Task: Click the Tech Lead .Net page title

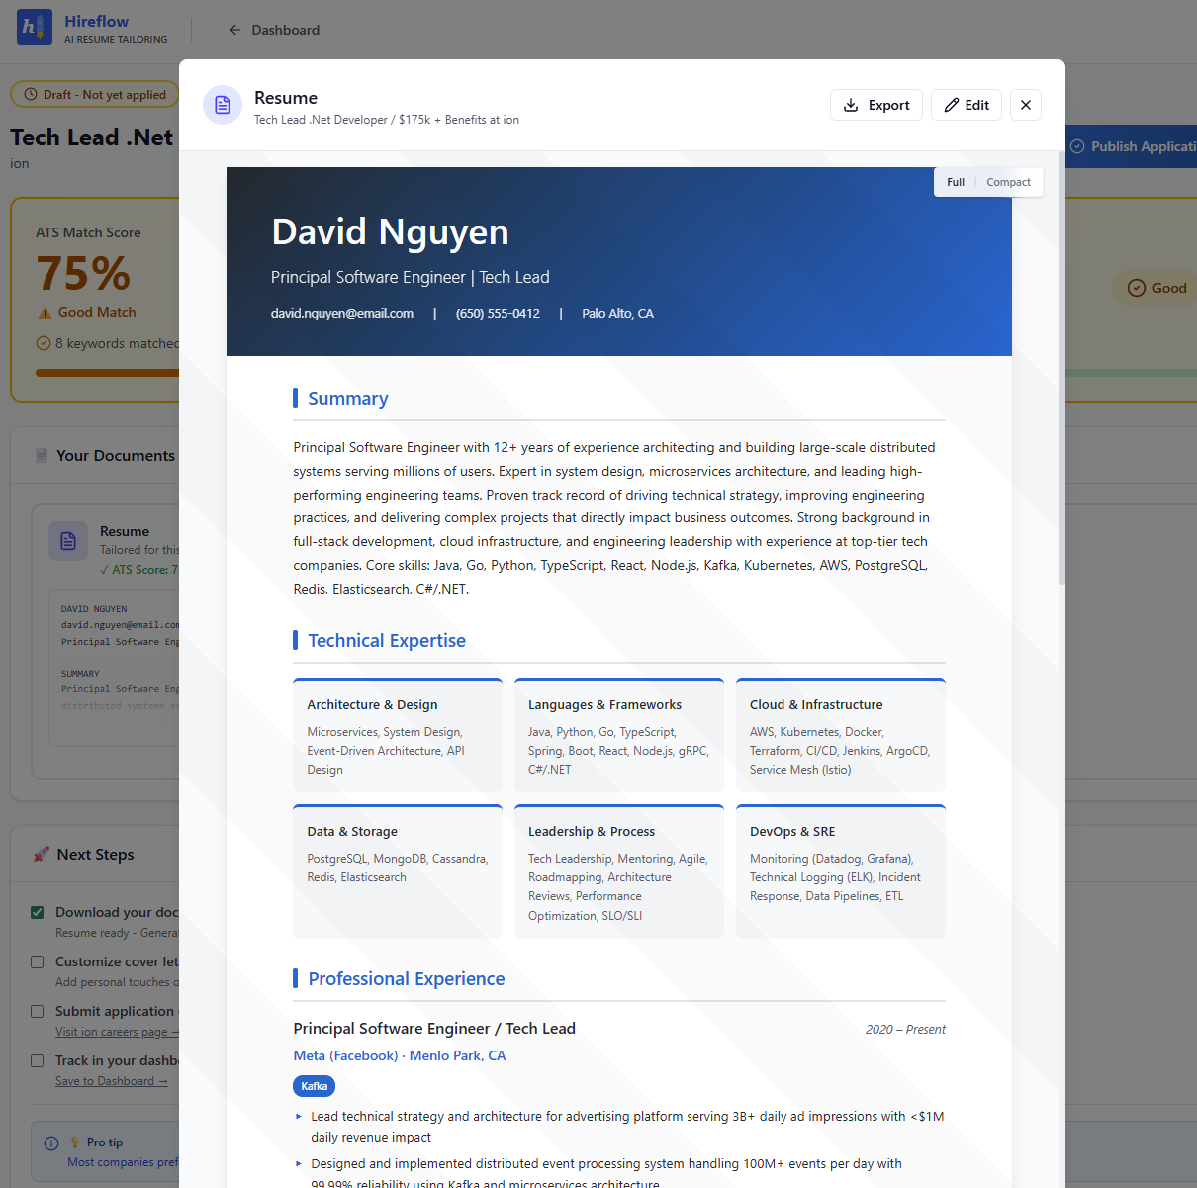Action: [92, 137]
